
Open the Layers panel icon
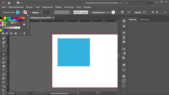tap(124, 76)
